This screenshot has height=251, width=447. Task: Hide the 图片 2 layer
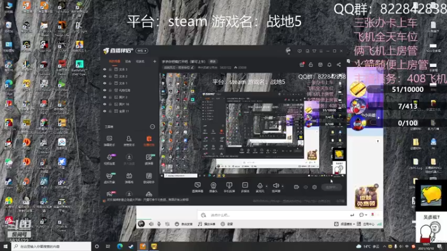tap(104, 97)
